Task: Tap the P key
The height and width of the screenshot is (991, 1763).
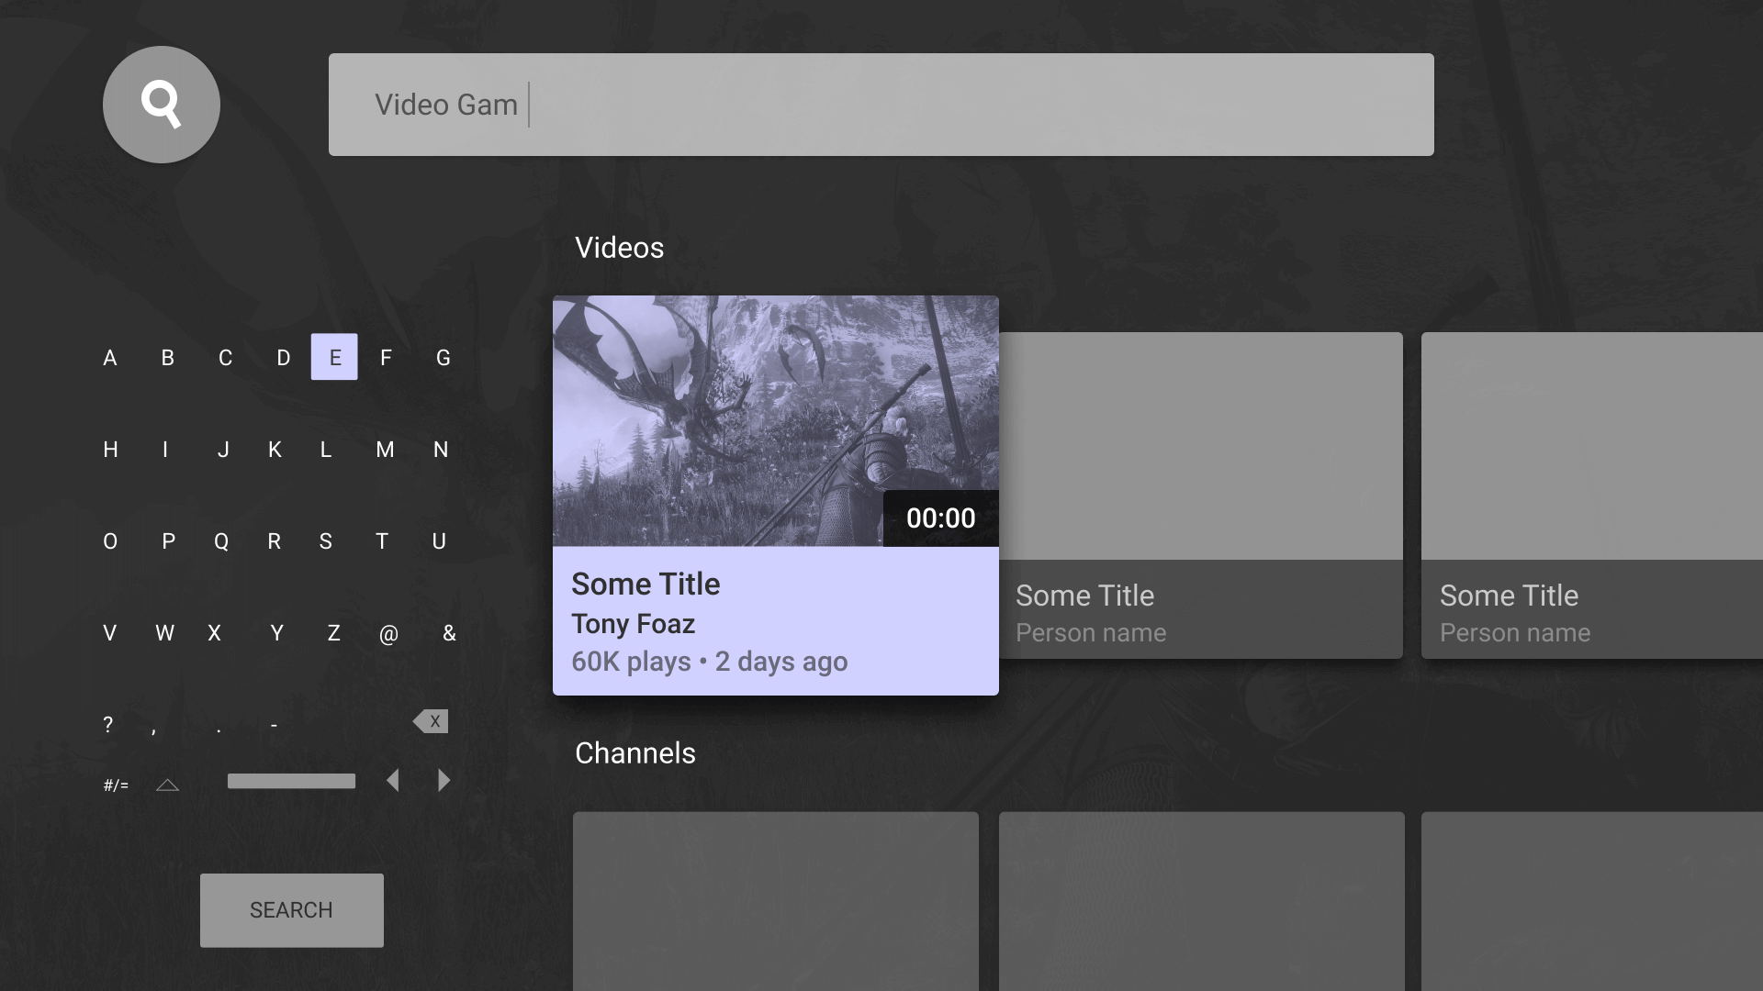Action: 169,541
